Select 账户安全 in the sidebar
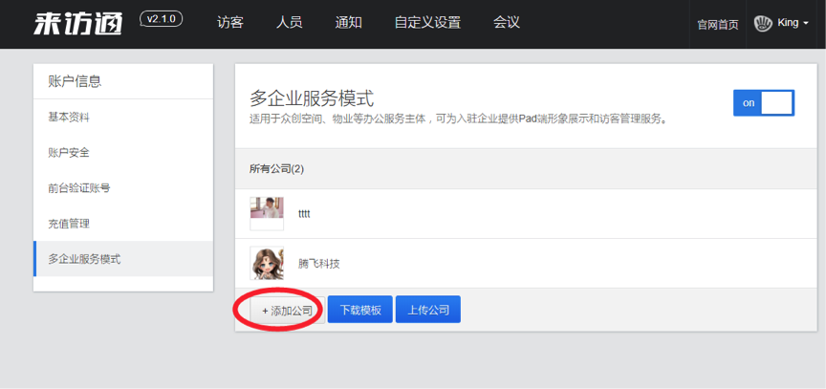The image size is (826, 389). 123,153
